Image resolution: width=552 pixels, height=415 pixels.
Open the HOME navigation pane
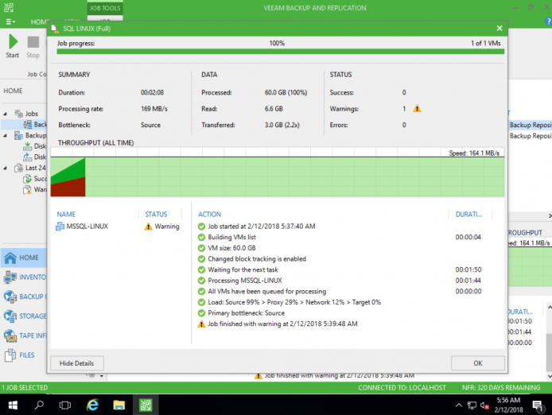pos(24,258)
